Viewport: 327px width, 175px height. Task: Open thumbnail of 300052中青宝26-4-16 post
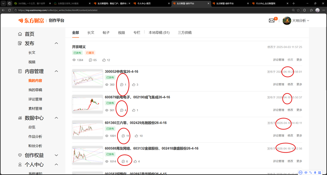88,78
